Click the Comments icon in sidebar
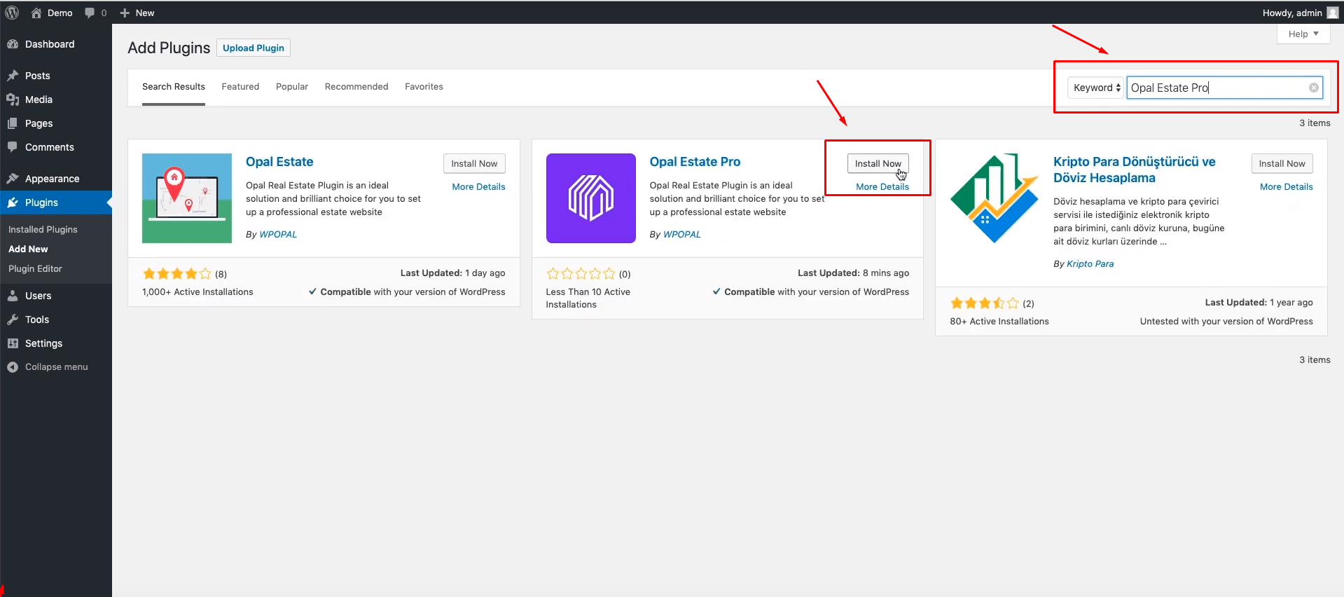 click(x=13, y=147)
